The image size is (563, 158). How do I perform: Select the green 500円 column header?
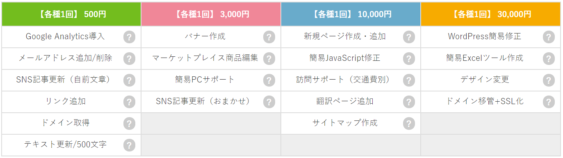(71, 14)
